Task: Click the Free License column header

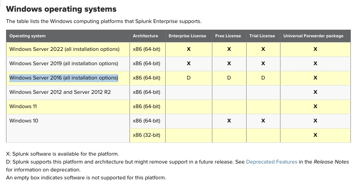Action: click(x=228, y=36)
